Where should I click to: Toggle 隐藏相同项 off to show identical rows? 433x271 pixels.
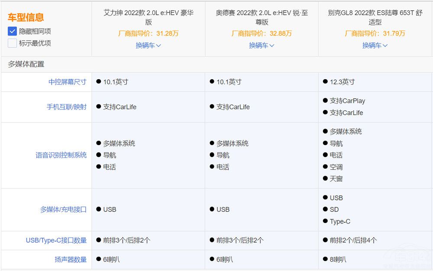[13, 32]
